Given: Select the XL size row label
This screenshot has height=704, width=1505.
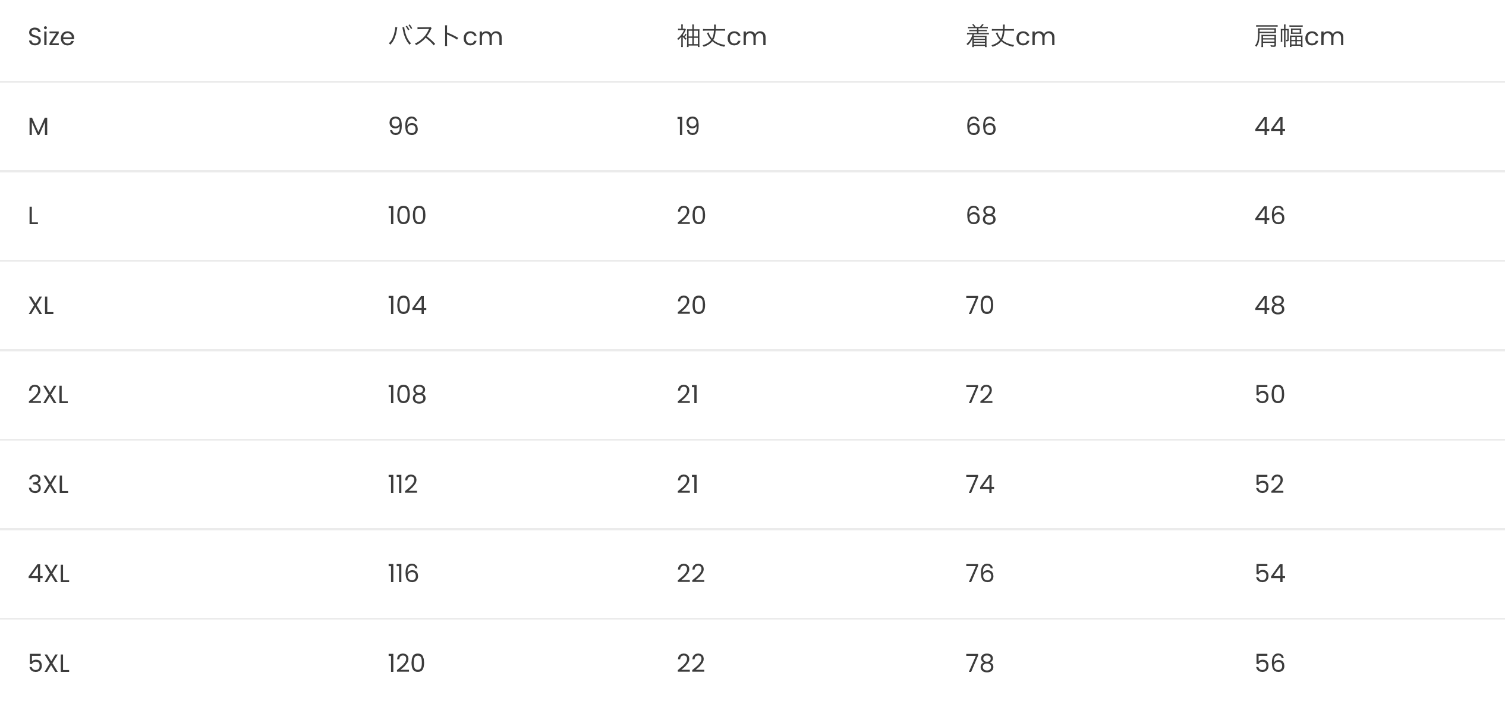Looking at the screenshot, I should click(x=41, y=306).
